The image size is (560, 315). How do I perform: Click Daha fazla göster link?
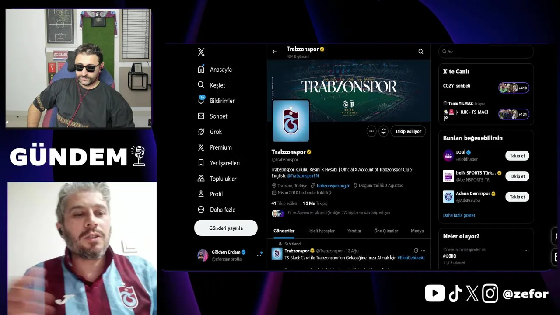(x=459, y=215)
